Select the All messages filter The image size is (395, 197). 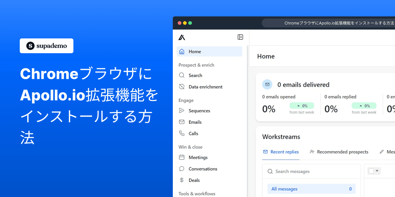pos(284,189)
